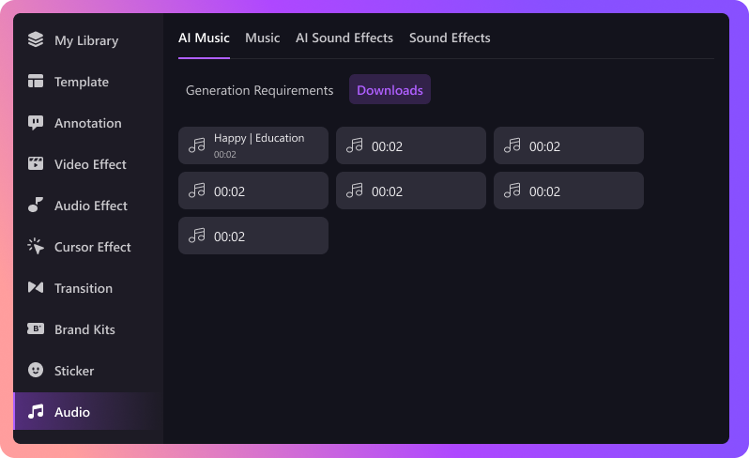Switch to the Music tab

click(x=262, y=38)
